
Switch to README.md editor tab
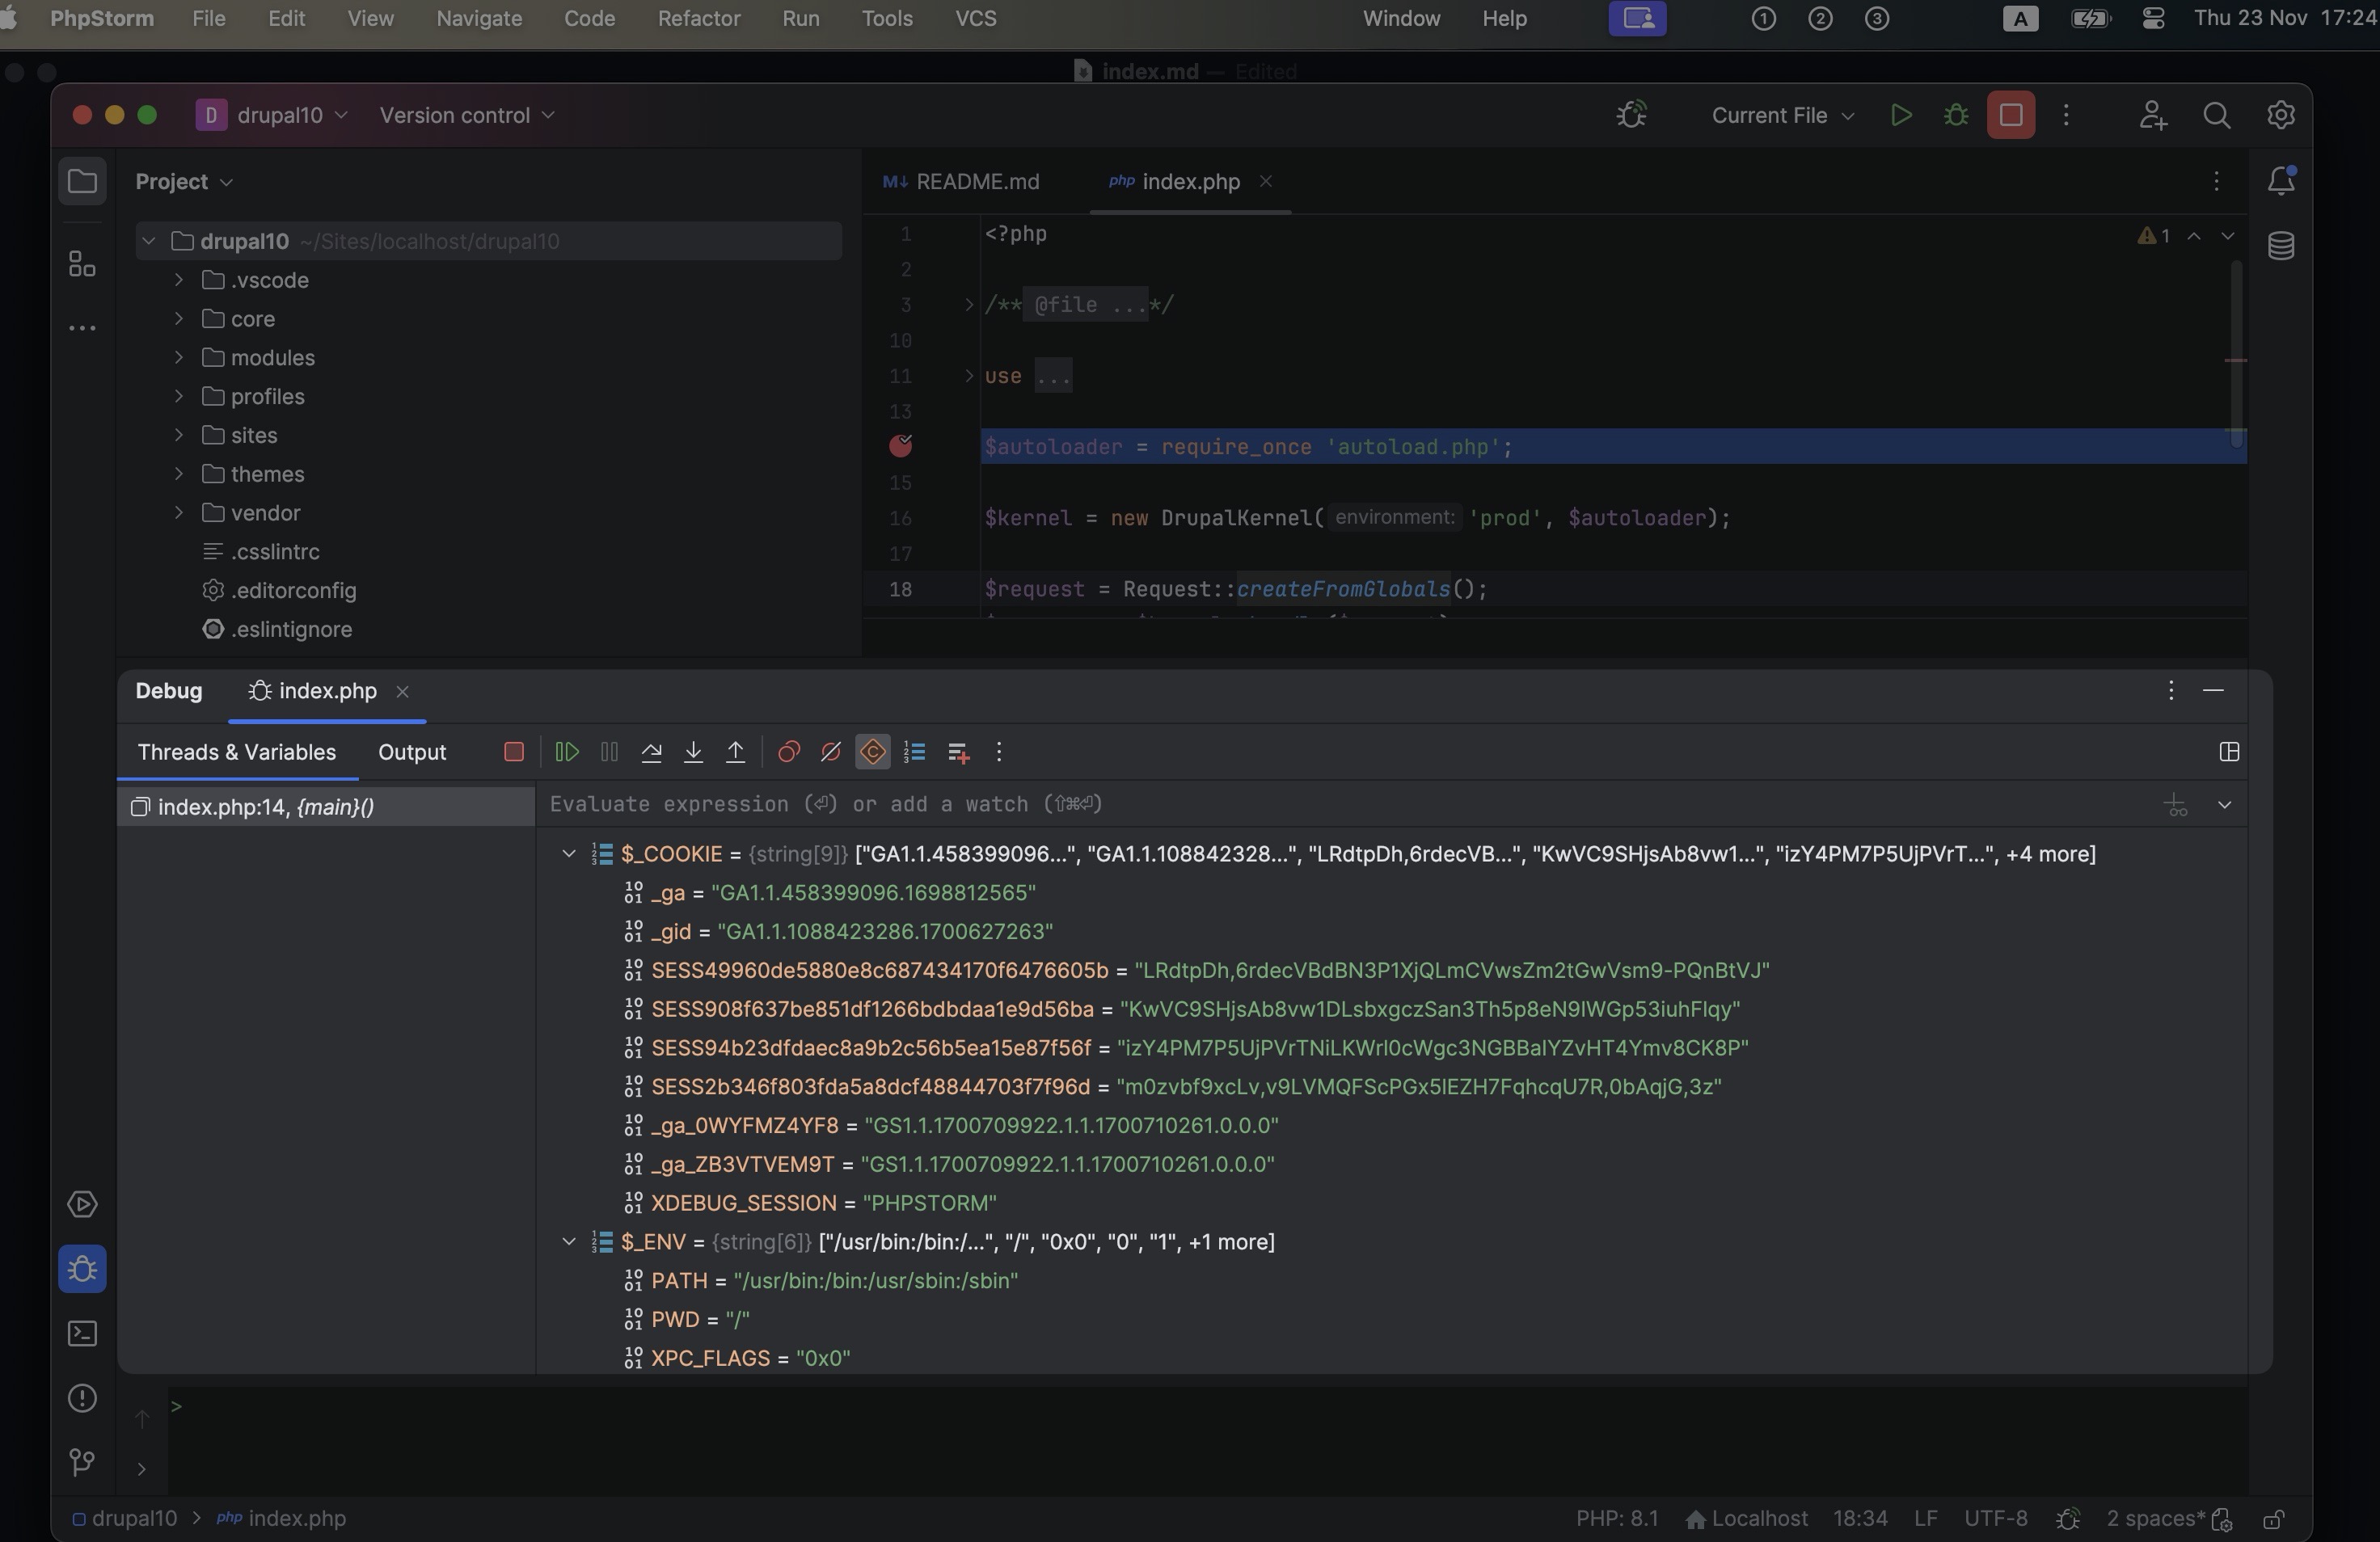(961, 181)
